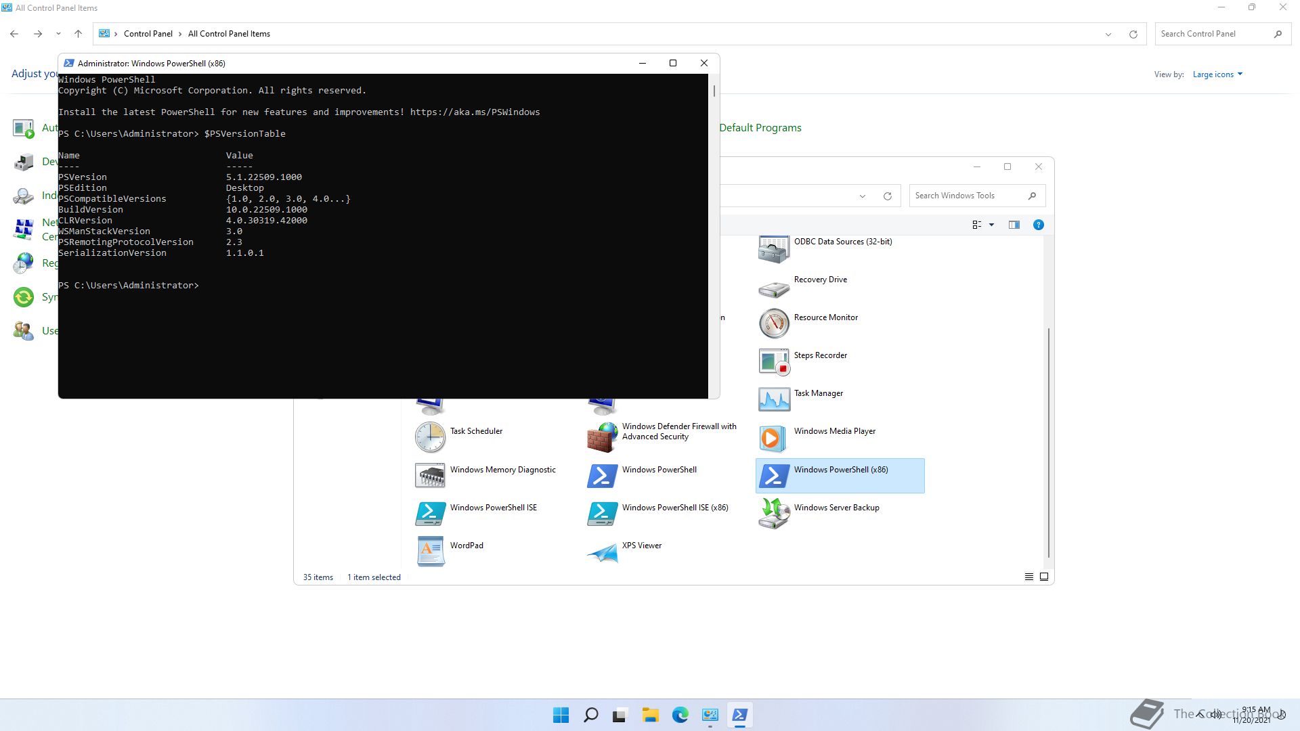Expand the Windows Tools address bar dropdown
Viewport: 1300px width, 731px height.
coord(863,196)
